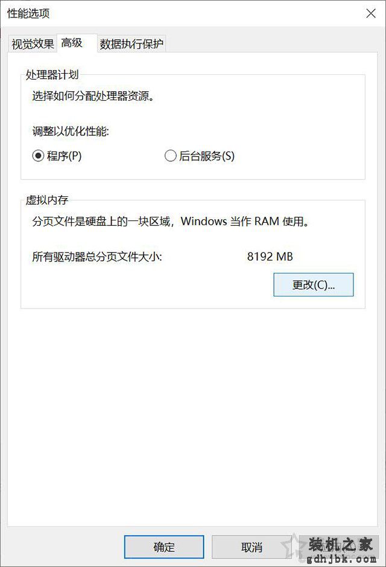Choose the 后台服务(S) radio option

(x=200, y=156)
